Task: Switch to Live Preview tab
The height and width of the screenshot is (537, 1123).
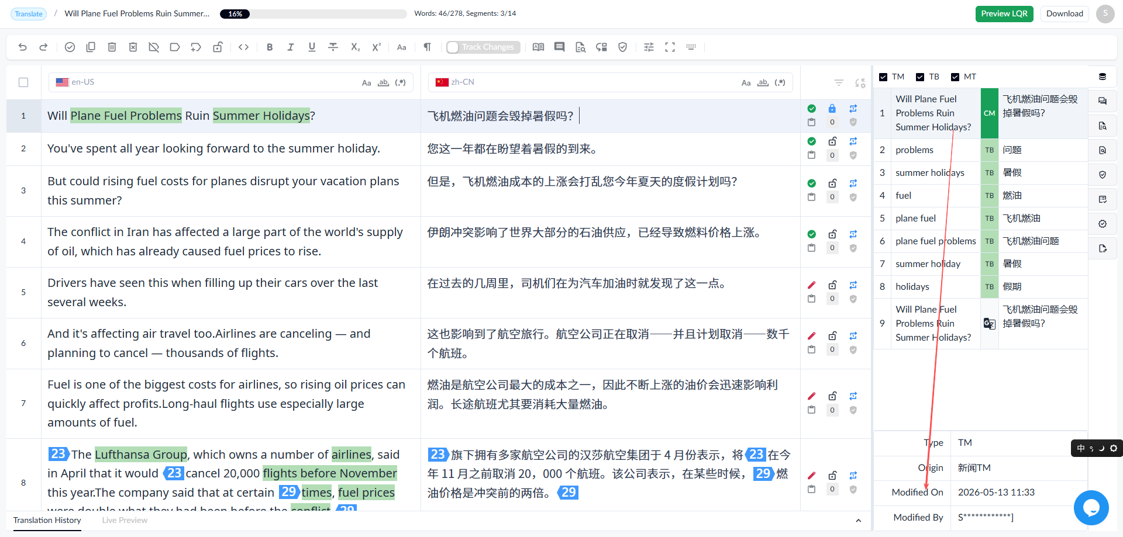Action: pyautogui.click(x=125, y=521)
